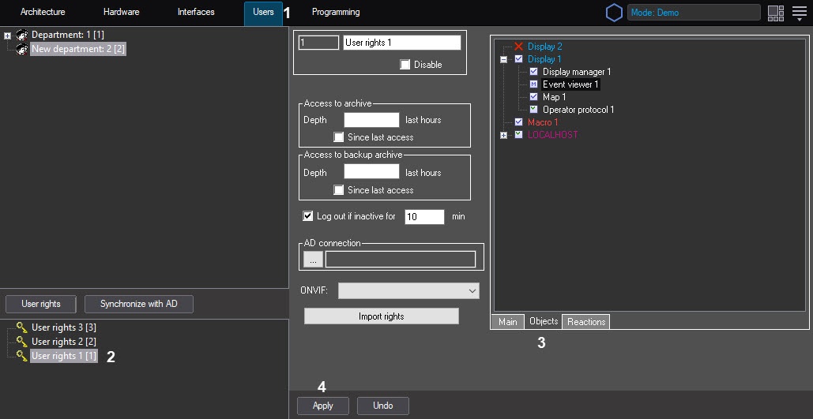Select Department: 1 [1] label

[x=68, y=35]
